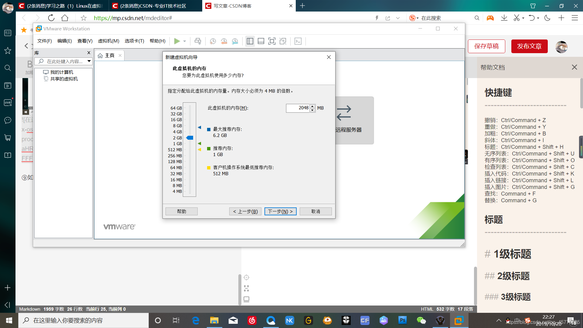This screenshot has width=583, height=328.
Task: Increase memory with the up stepper arrow
Action: coord(312,106)
